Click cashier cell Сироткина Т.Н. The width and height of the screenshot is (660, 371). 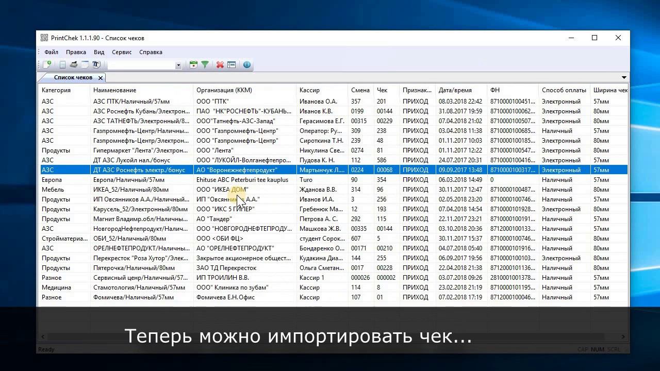[321, 141]
